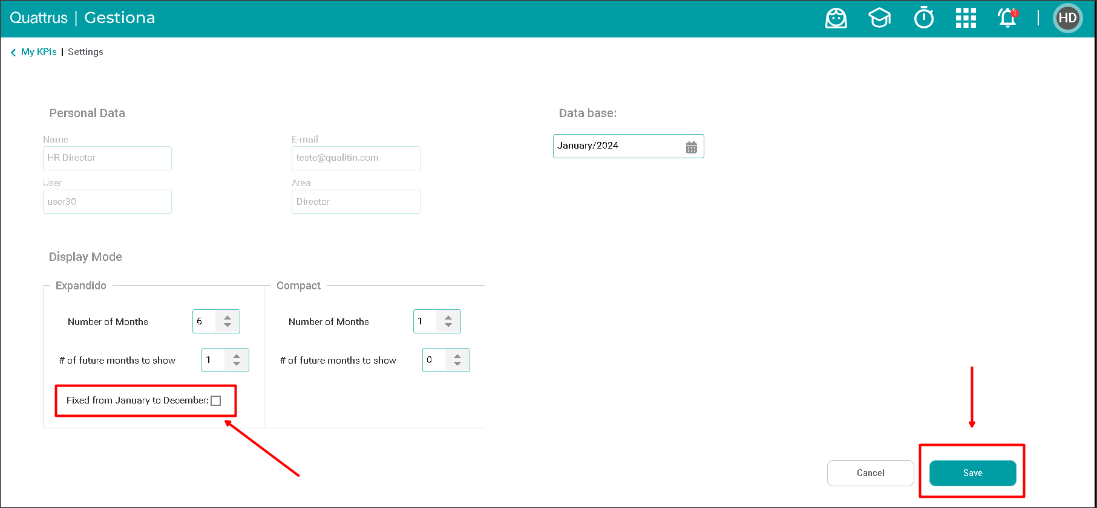This screenshot has height=508, width=1097.
Task: Open the notifications bell icon
Action: point(1007,18)
